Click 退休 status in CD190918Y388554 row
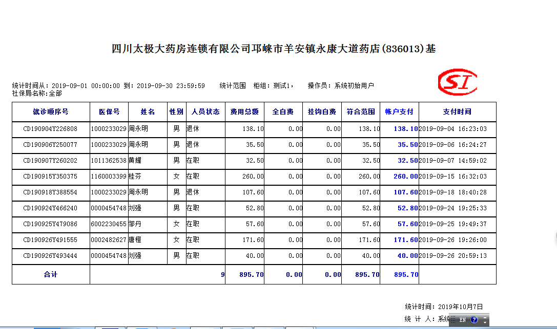The height and width of the screenshot is (329, 557). (x=193, y=192)
